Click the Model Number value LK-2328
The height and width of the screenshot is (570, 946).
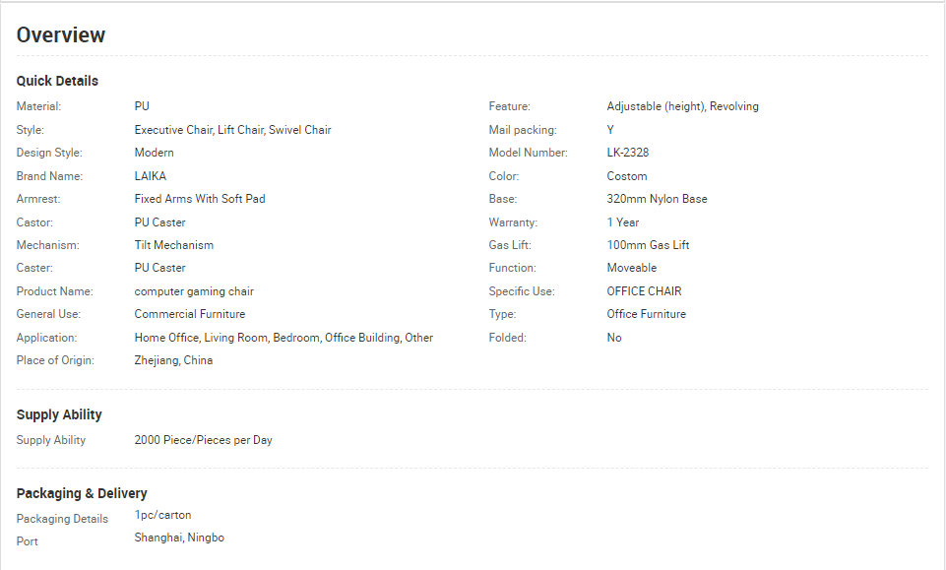click(x=627, y=153)
